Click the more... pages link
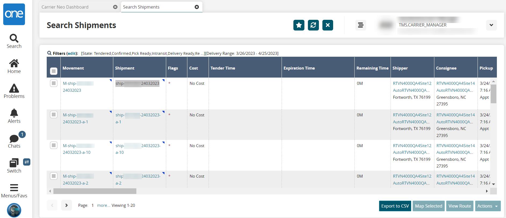 (103, 205)
